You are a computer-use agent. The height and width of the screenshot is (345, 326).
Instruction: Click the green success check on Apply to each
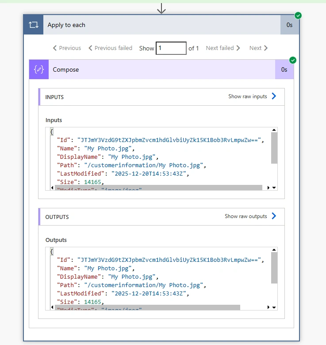298,15
